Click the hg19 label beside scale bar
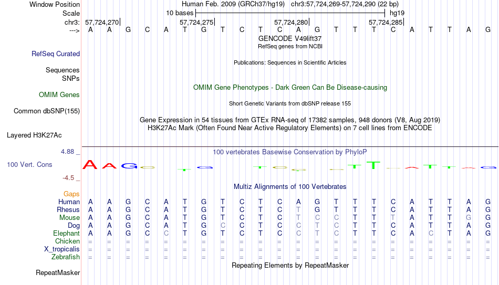Screen dimensions: 499x285 pos(397,13)
